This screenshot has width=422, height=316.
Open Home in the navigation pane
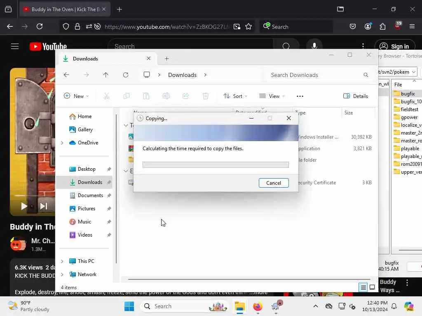84,116
